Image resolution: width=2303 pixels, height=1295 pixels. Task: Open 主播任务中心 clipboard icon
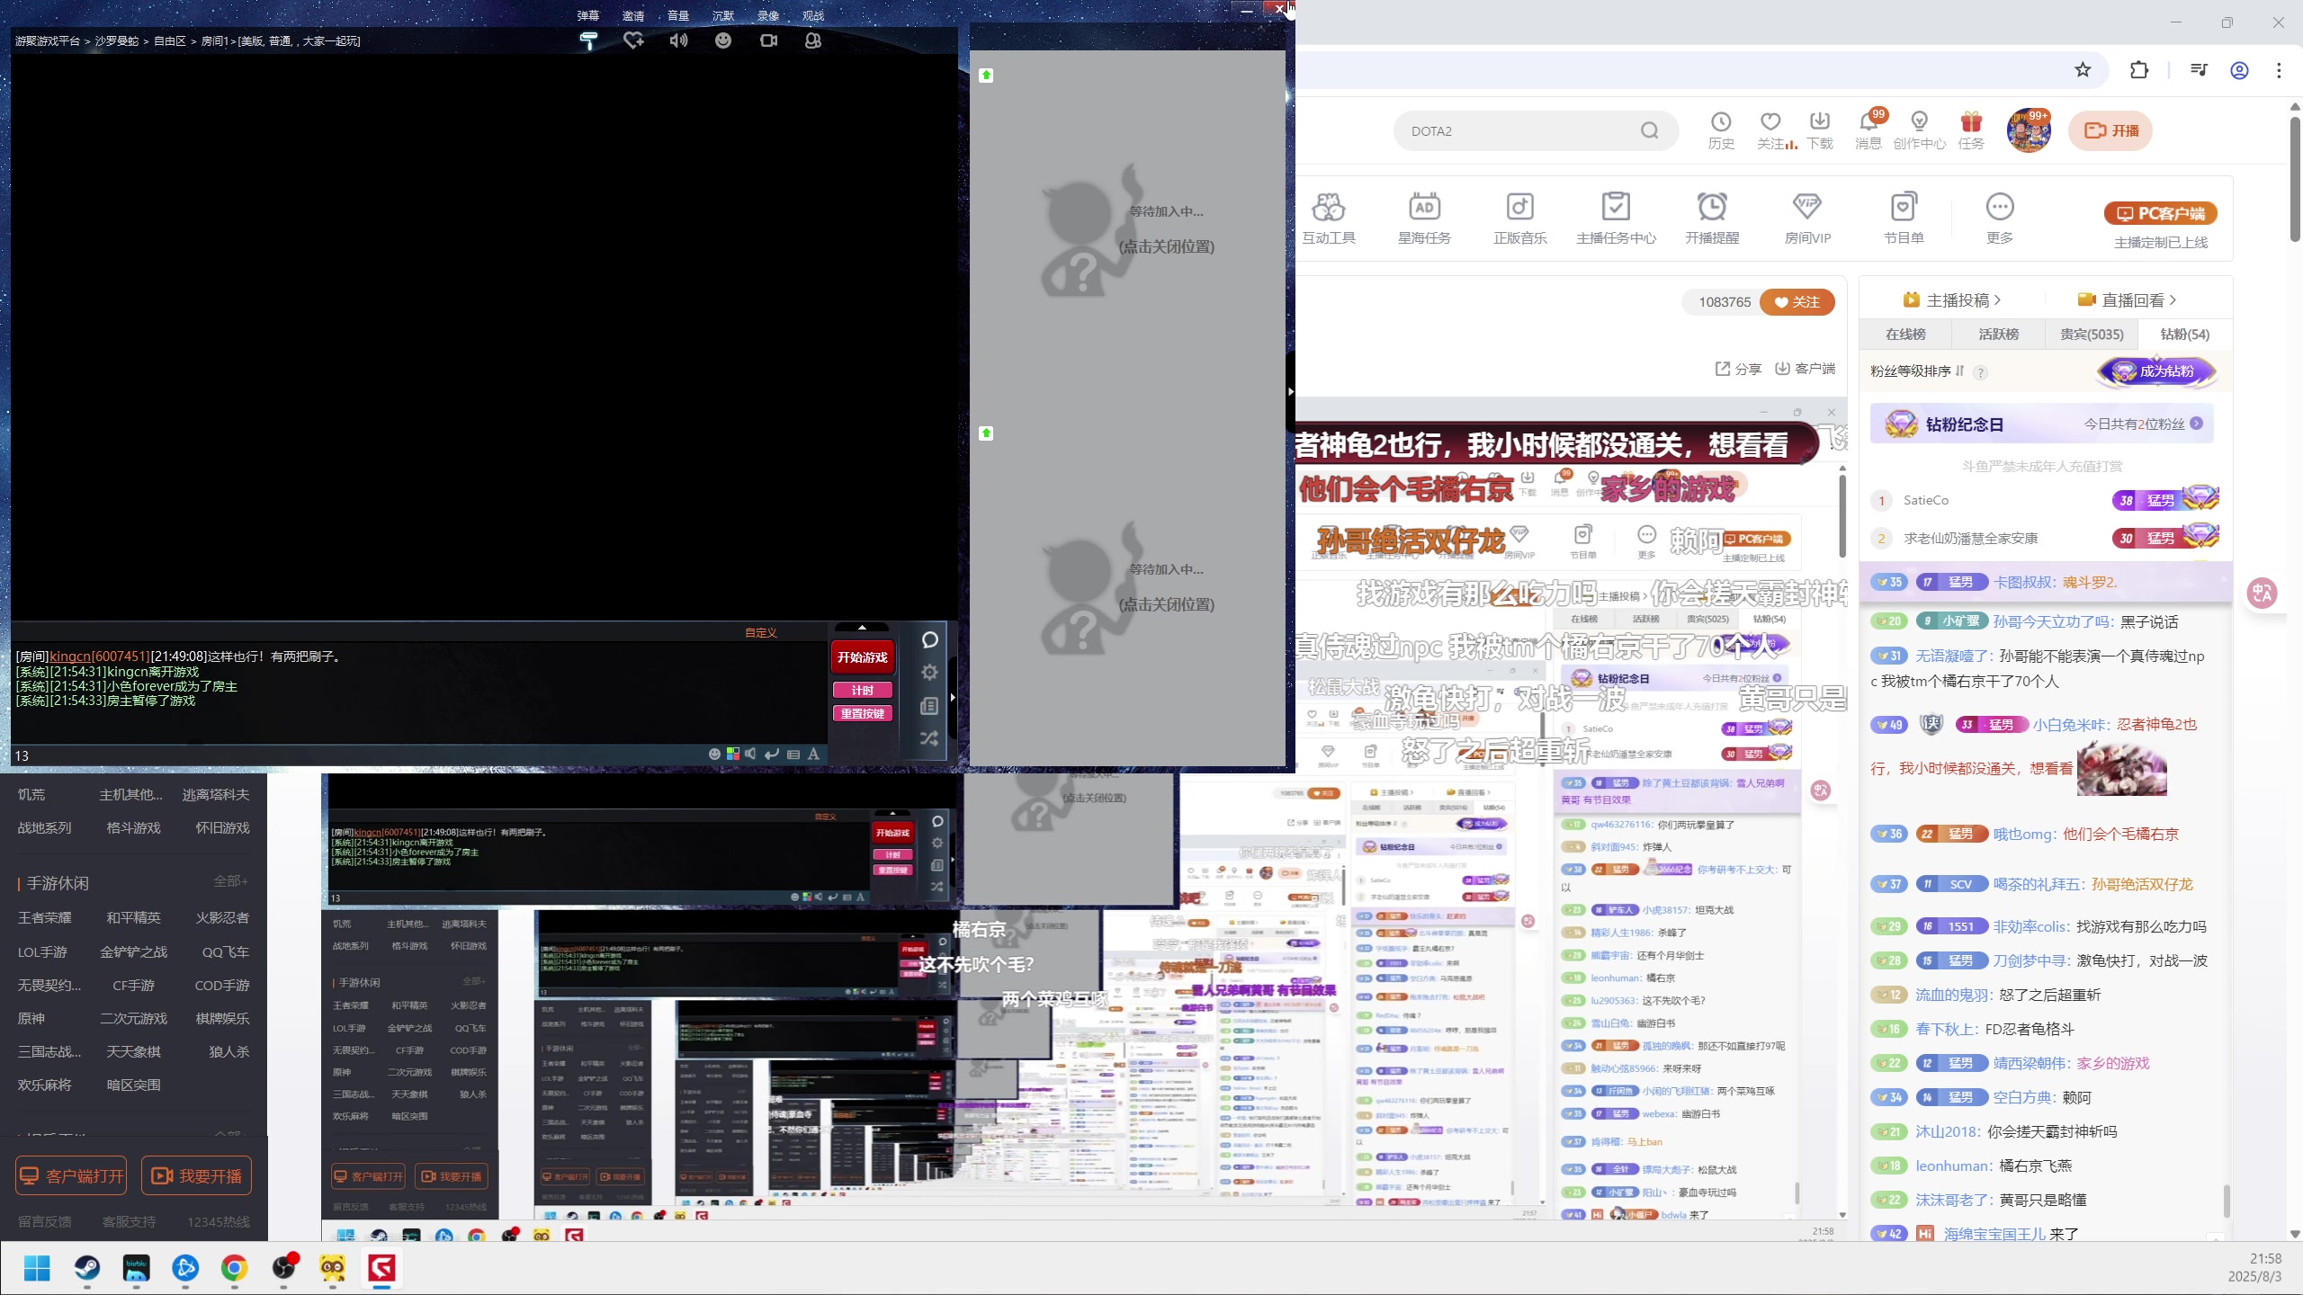1616,219
